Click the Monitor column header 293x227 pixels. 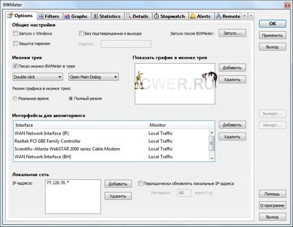pyautogui.click(x=177, y=125)
